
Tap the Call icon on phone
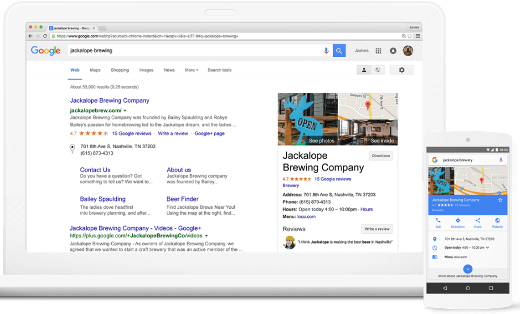click(438, 223)
